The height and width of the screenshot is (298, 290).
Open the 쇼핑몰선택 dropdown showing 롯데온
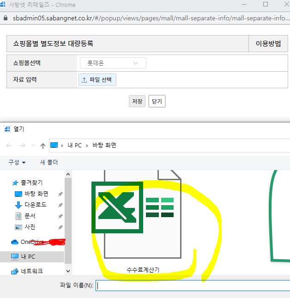coord(113,63)
